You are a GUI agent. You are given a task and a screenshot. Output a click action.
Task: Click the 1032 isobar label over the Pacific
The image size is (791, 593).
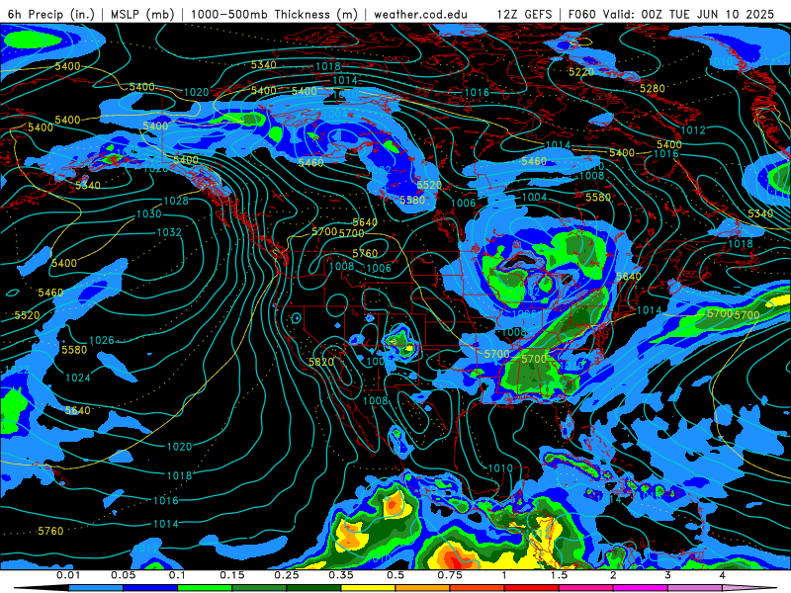[x=169, y=232]
